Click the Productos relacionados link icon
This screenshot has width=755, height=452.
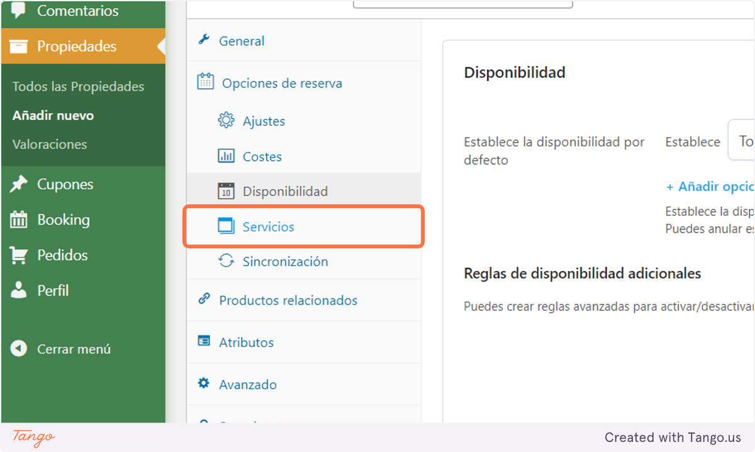204,299
